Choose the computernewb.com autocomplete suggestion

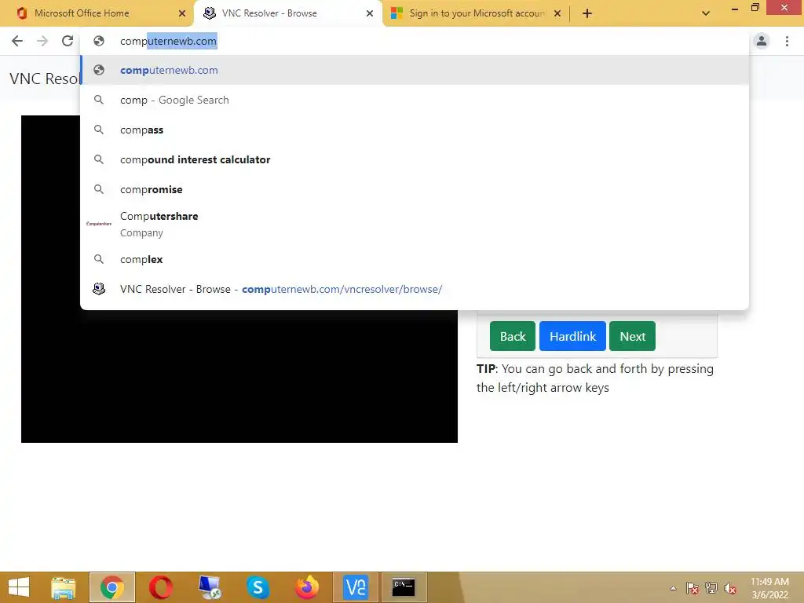pos(415,70)
